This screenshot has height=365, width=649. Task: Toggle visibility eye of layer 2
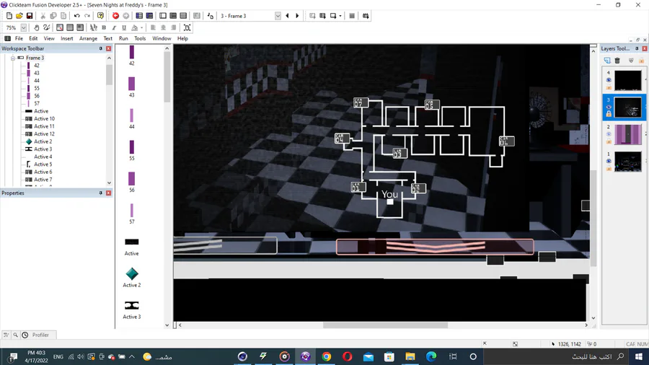[x=609, y=134]
